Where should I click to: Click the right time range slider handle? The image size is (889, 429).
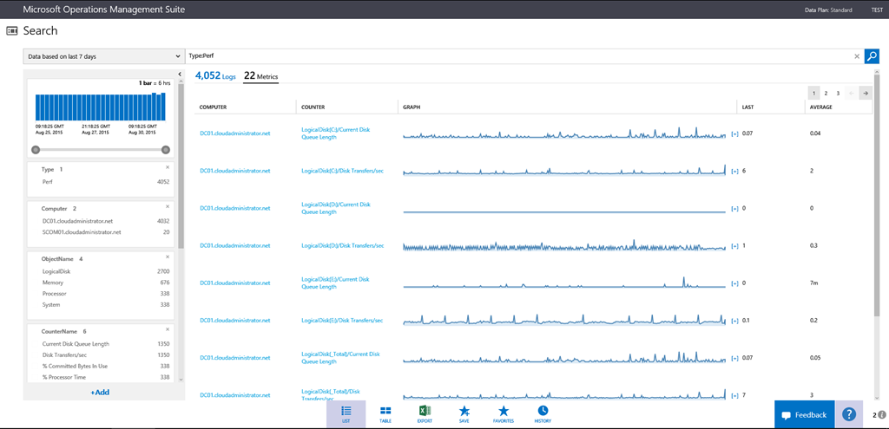pyautogui.click(x=165, y=149)
